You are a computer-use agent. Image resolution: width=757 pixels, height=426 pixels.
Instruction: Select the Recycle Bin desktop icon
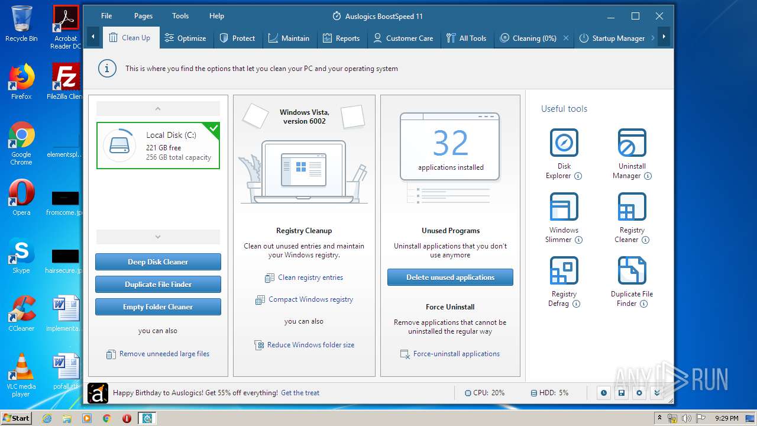pos(21,24)
